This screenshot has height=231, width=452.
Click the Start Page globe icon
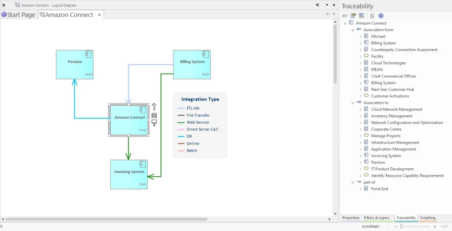pos(4,15)
